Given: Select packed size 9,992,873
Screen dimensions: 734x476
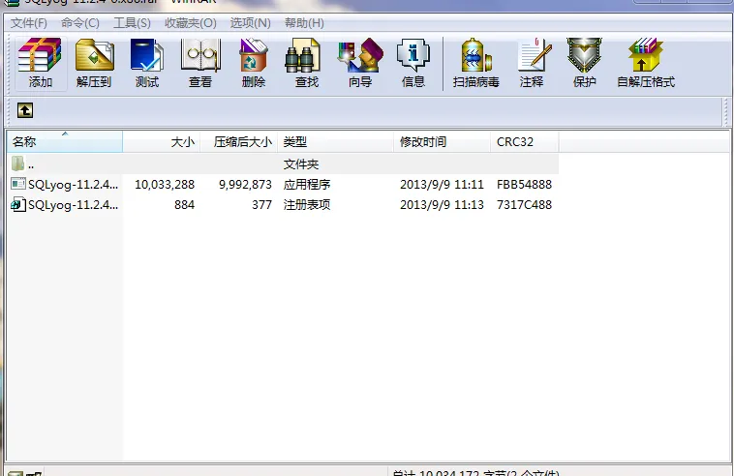Looking at the screenshot, I should (x=245, y=185).
